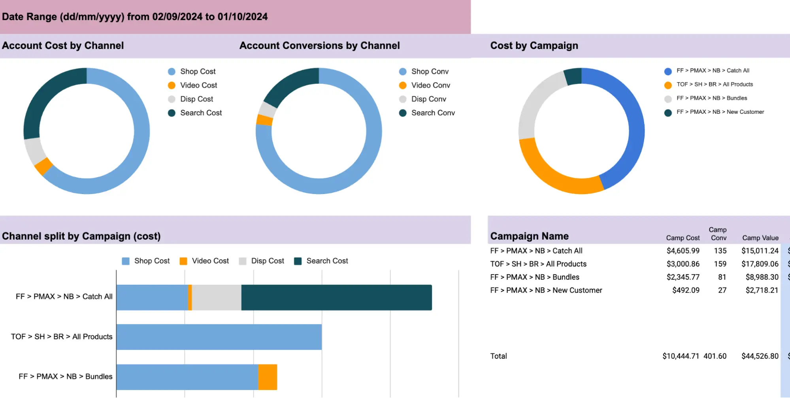Click the 159 conversions cell
Viewport: 790px width, 398px height.
720,264
